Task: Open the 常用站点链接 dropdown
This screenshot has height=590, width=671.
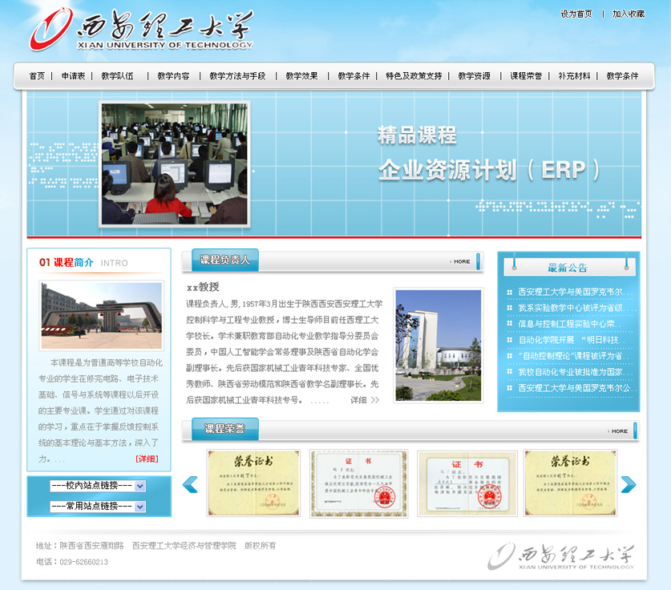Action: tap(98, 506)
